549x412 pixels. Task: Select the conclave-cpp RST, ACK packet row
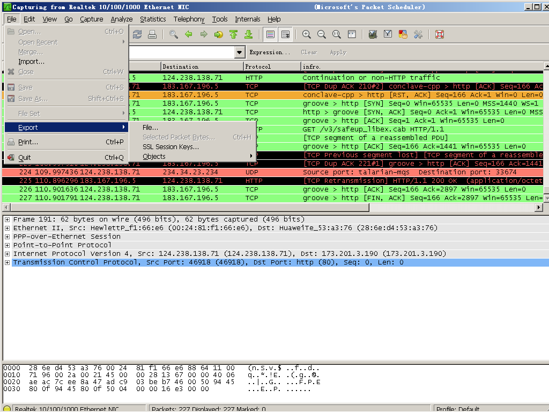coord(336,95)
